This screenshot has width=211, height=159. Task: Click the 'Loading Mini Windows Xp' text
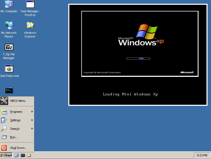(x=130, y=94)
